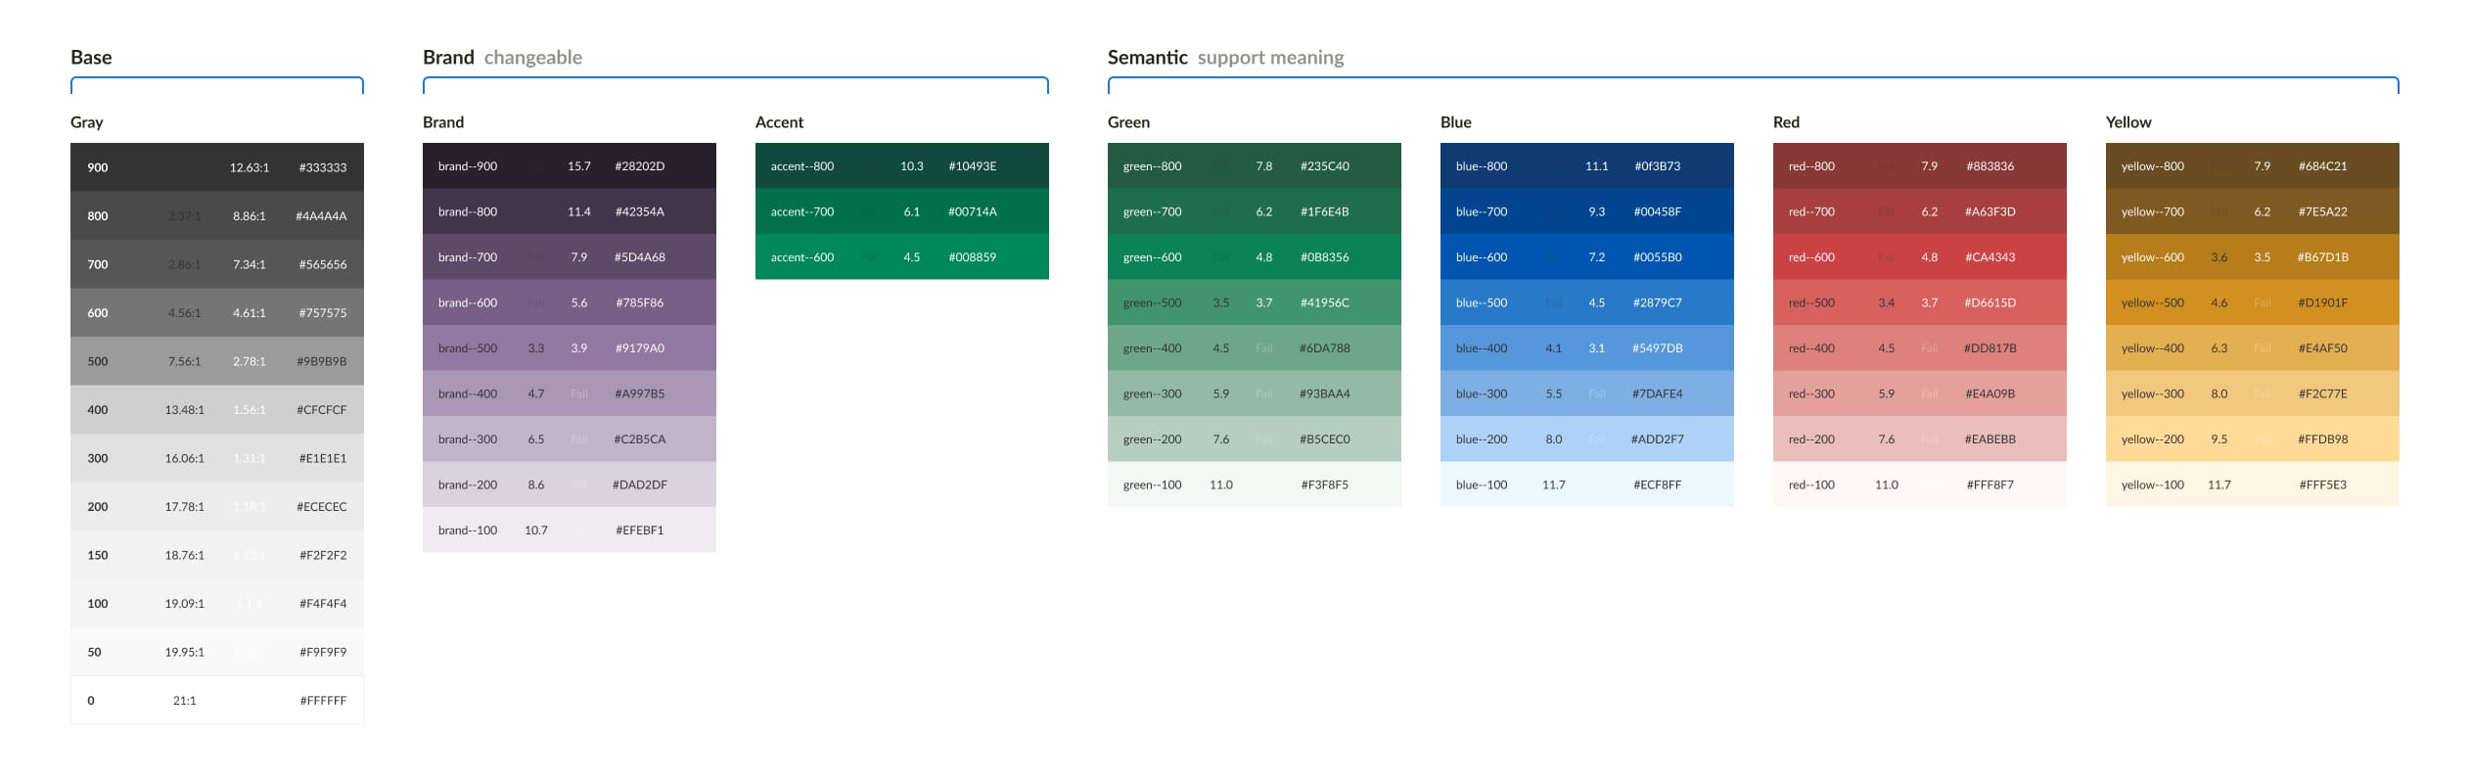The width and height of the screenshot is (2470, 783).
Task: Click the red--600 color swatch
Action: point(1919,257)
